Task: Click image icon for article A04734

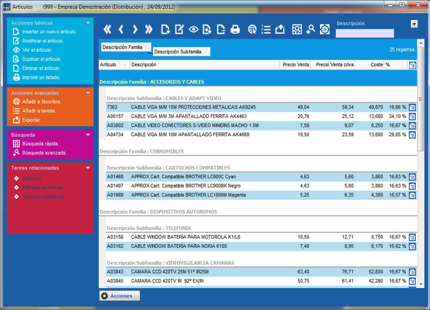Action: (412, 135)
